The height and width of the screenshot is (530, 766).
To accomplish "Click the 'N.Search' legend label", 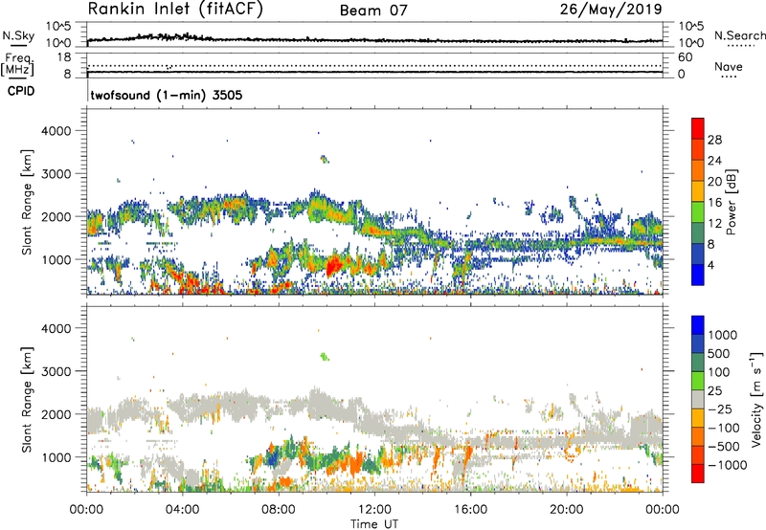I will [x=739, y=35].
